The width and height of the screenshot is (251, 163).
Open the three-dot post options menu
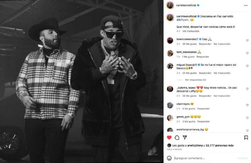pyautogui.click(x=246, y=6)
